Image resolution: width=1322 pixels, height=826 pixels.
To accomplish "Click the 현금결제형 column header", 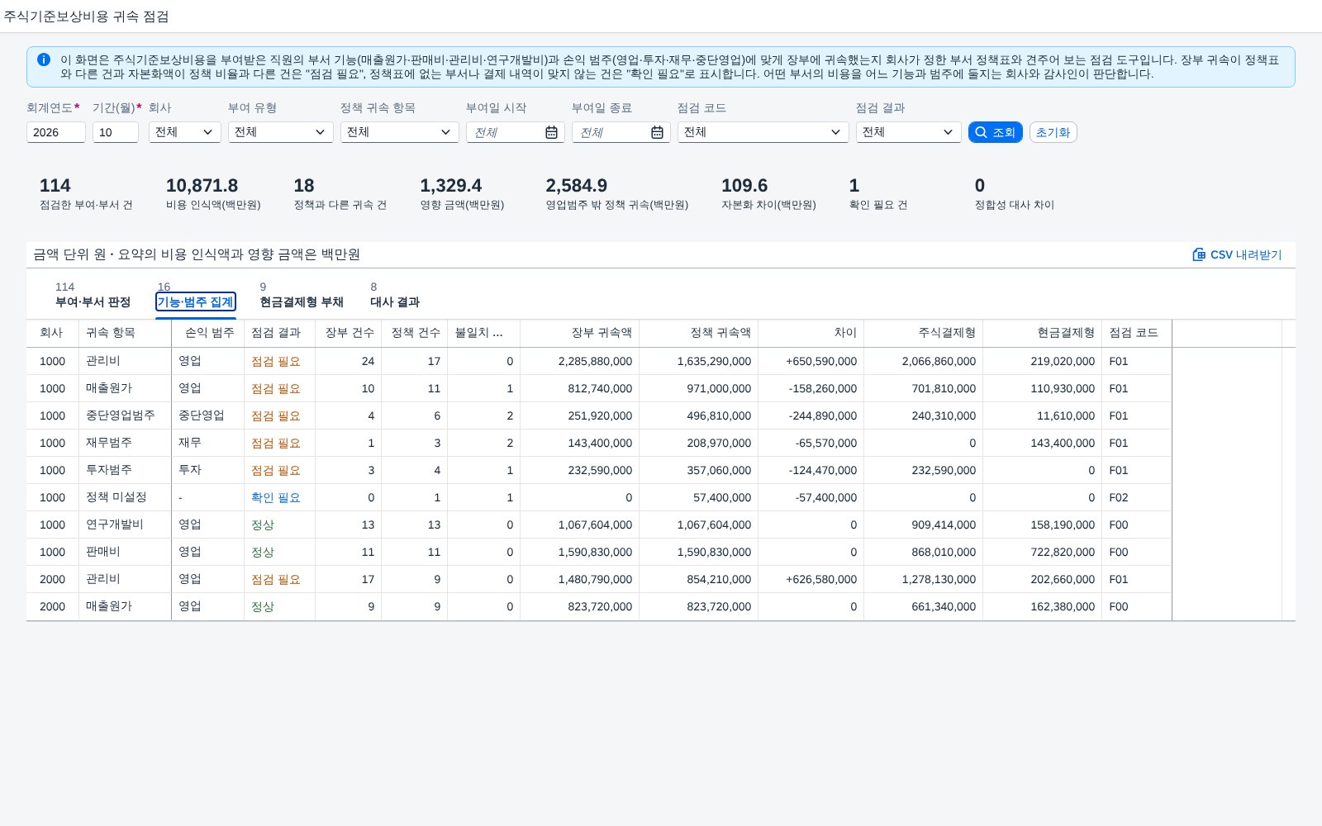I will [x=1042, y=333].
